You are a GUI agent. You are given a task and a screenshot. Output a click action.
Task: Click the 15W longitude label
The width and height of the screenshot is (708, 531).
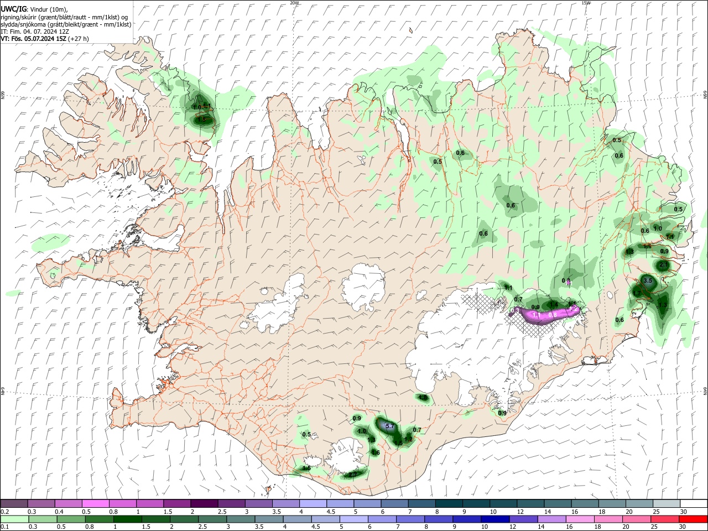[x=586, y=3]
